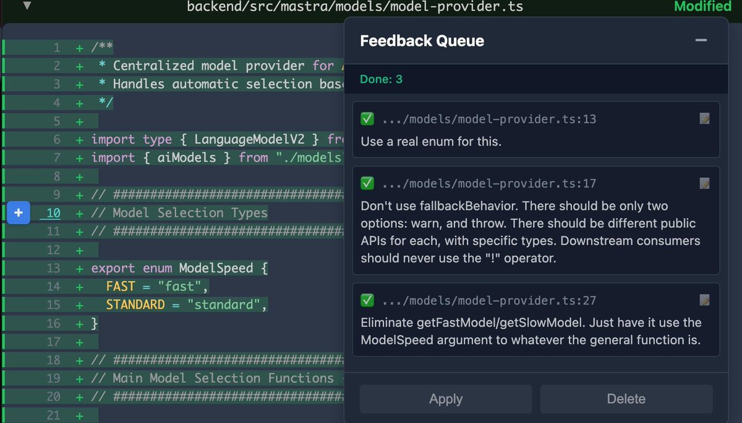Click the FAST = "fast" code line
The height and width of the screenshot is (423, 742).
[x=158, y=287]
